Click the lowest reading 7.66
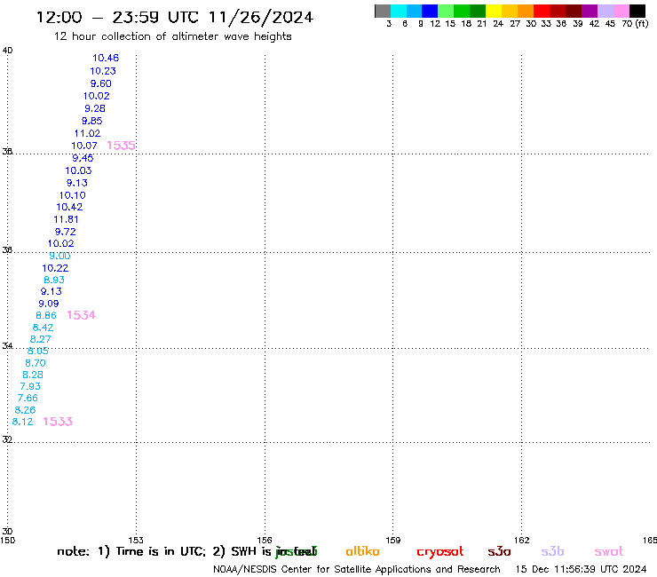Image resolution: width=657 pixels, height=577 pixels. pyautogui.click(x=28, y=398)
